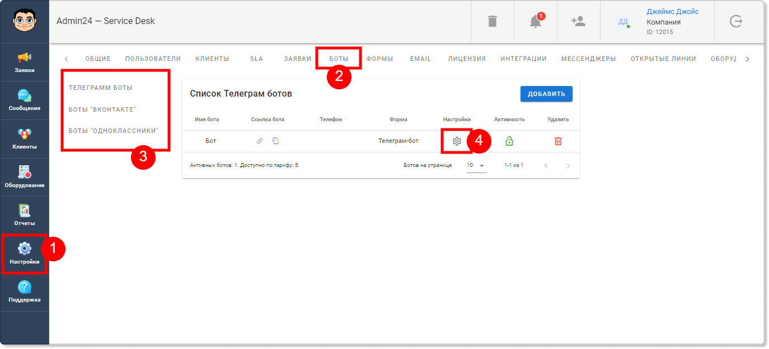Click the add user icon in header
The width and height of the screenshot is (769, 349).
(x=578, y=21)
